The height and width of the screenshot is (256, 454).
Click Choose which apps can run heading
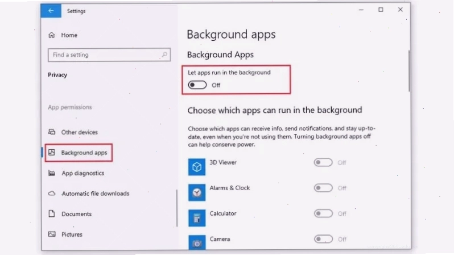click(275, 110)
